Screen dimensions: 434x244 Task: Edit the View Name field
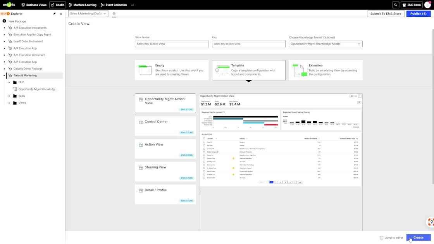[x=172, y=44]
